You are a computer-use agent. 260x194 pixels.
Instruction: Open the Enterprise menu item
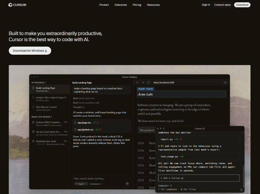click(x=121, y=5)
